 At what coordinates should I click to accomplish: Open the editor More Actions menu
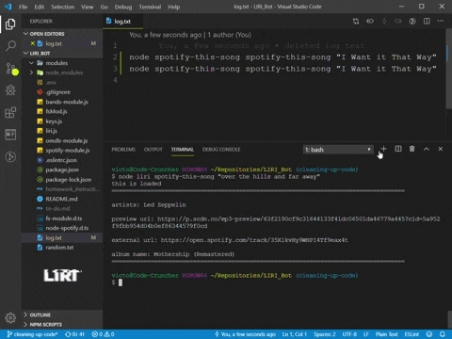[441, 21]
